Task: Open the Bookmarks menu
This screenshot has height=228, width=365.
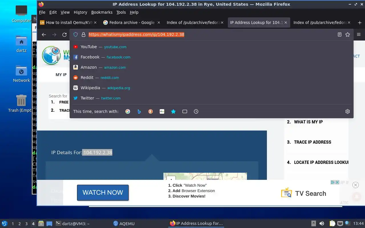Action: point(102,12)
